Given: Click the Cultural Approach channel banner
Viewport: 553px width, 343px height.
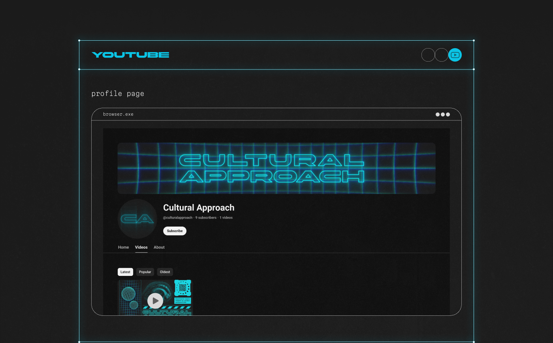Looking at the screenshot, I should point(276,168).
